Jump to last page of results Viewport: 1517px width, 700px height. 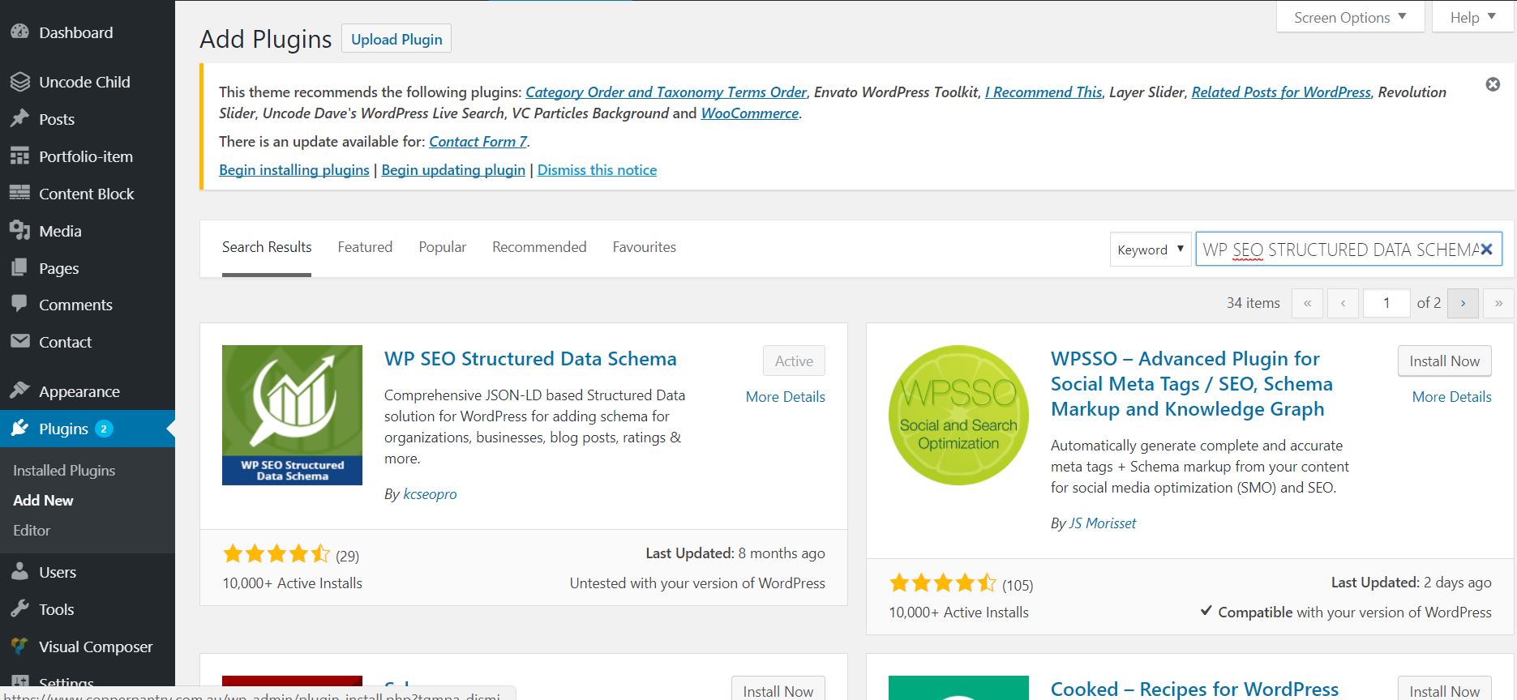click(x=1498, y=303)
